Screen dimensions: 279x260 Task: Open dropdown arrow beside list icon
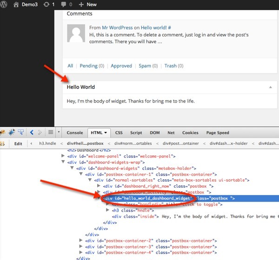pyautogui.click(x=59, y=132)
